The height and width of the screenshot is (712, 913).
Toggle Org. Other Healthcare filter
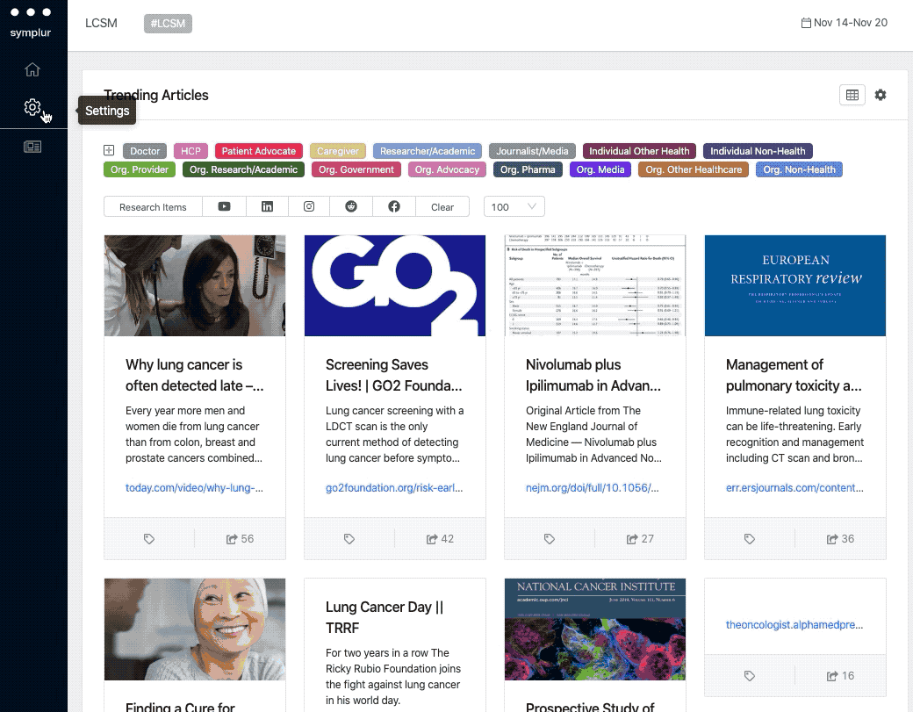(694, 170)
